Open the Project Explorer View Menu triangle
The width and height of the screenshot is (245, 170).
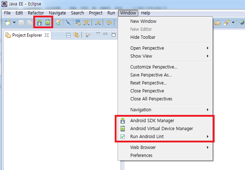pos(98,33)
